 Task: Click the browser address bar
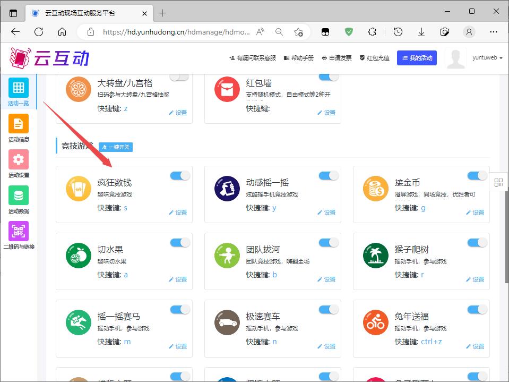pos(175,32)
